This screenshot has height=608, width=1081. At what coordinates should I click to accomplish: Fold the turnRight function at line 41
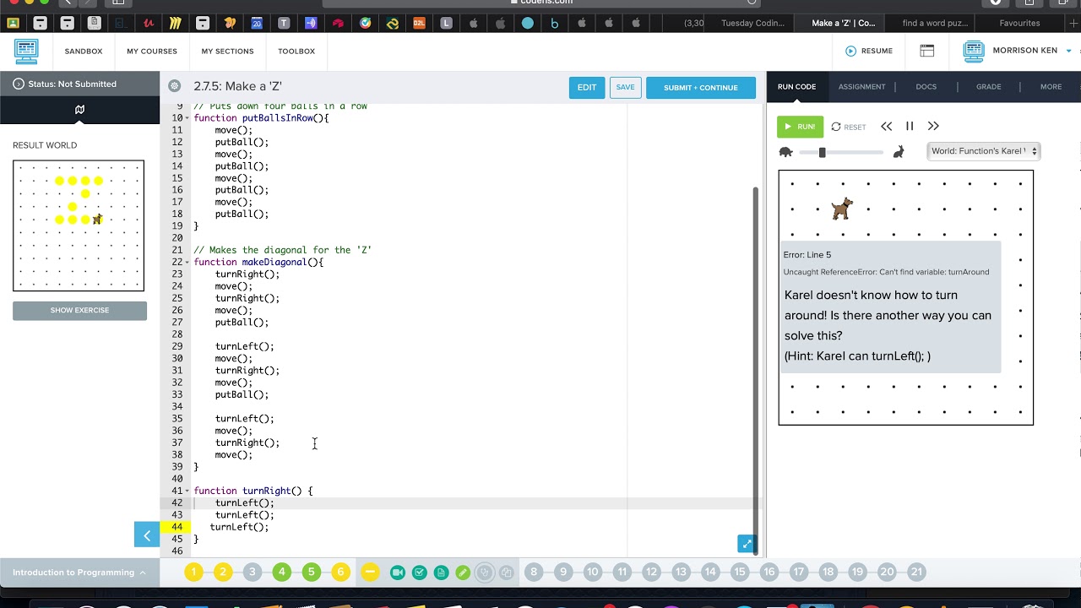[x=187, y=491]
